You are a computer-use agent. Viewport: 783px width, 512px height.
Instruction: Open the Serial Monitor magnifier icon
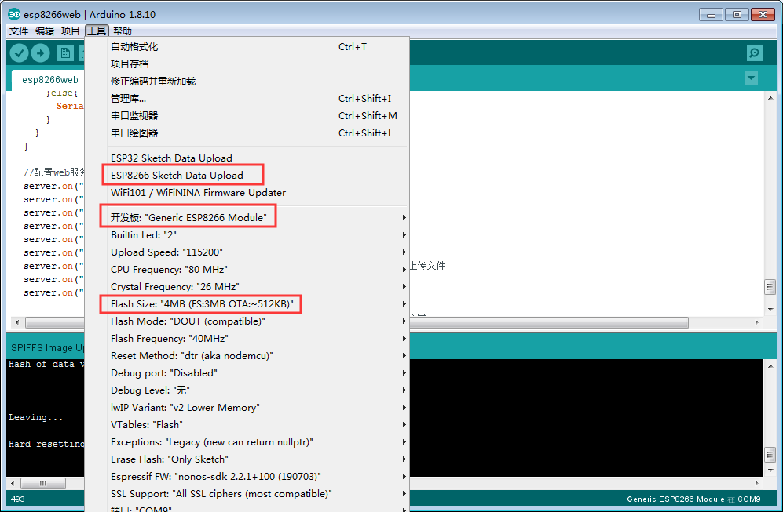coord(755,53)
